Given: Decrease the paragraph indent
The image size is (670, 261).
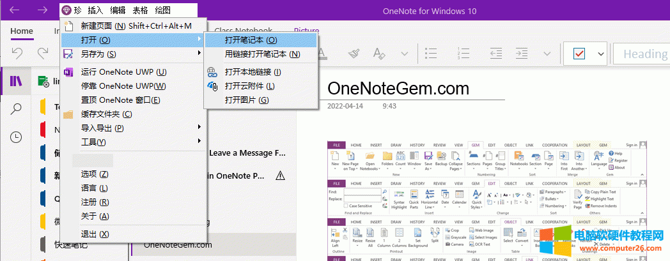Looking at the screenshot, I should pyautogui.click(x=495, y=53).
